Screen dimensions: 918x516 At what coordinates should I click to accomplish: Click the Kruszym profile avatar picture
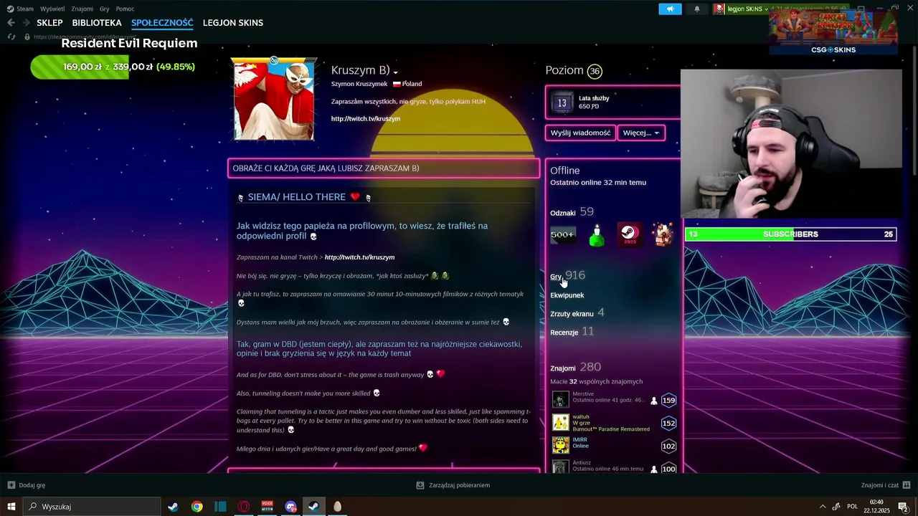point(274,100)
